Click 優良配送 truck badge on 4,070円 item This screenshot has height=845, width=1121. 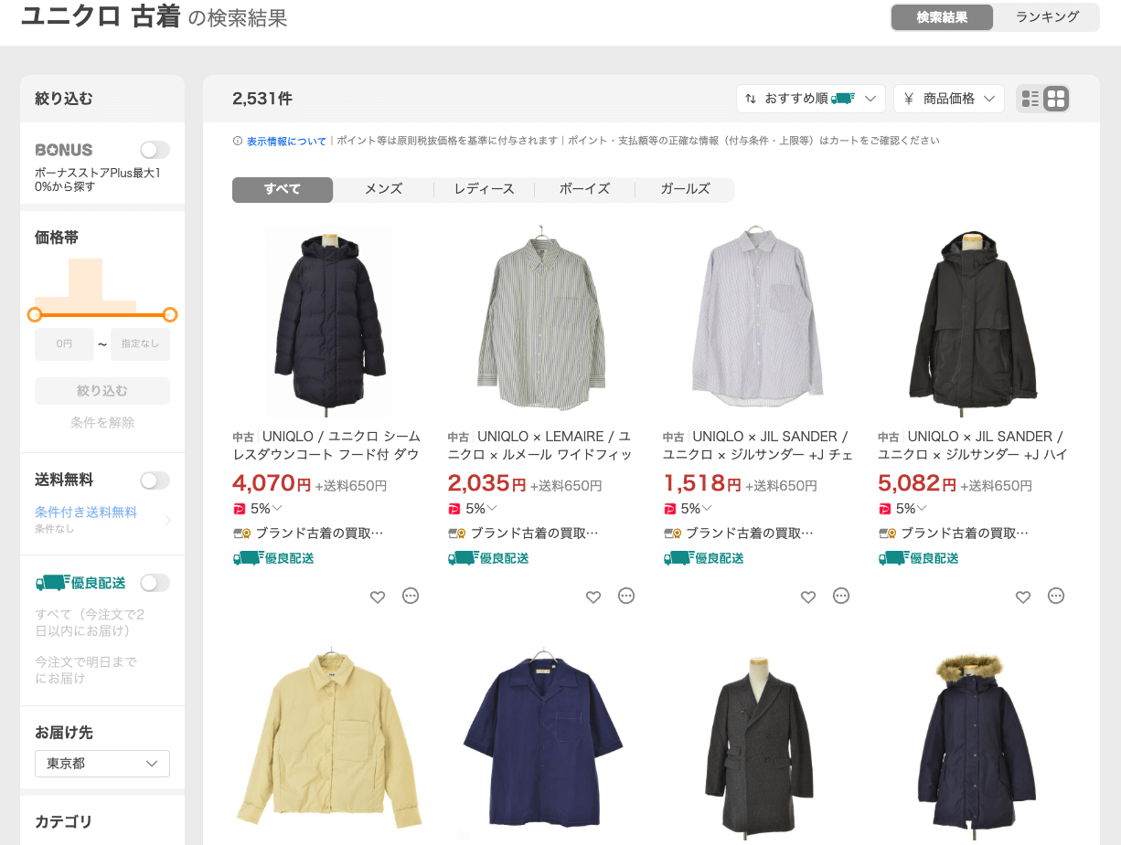tap(273, 558)
